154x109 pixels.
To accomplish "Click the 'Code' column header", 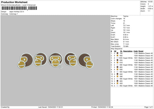I will 136,51.
